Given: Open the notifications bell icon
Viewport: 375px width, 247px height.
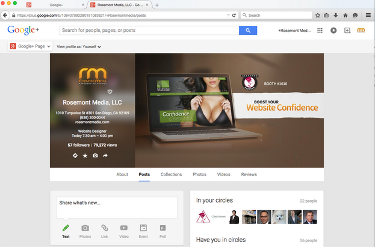Looking at the screenshot, I should coord(333,30).
